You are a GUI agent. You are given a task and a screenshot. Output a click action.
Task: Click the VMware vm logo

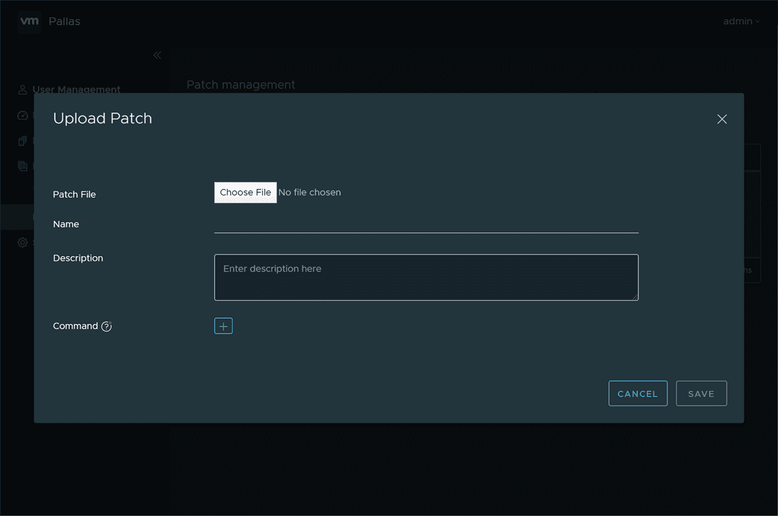(x=30, y=21)
